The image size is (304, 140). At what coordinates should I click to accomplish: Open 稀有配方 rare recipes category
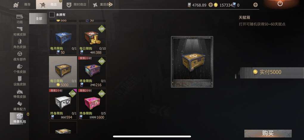pyautogui.click(x=20, y=106)
